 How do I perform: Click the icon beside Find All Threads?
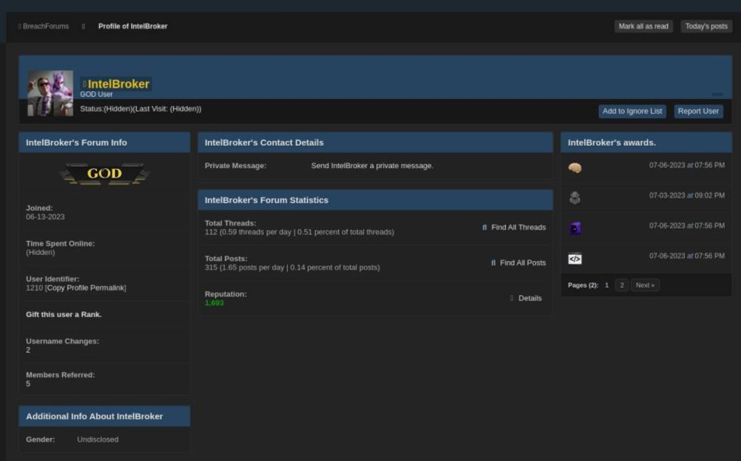(x=485, y=228)
